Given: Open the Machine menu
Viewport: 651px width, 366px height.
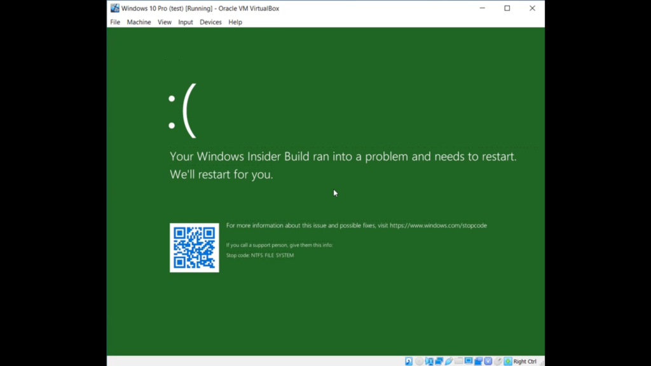Looking at the screenshot, I should coord(139,22).
